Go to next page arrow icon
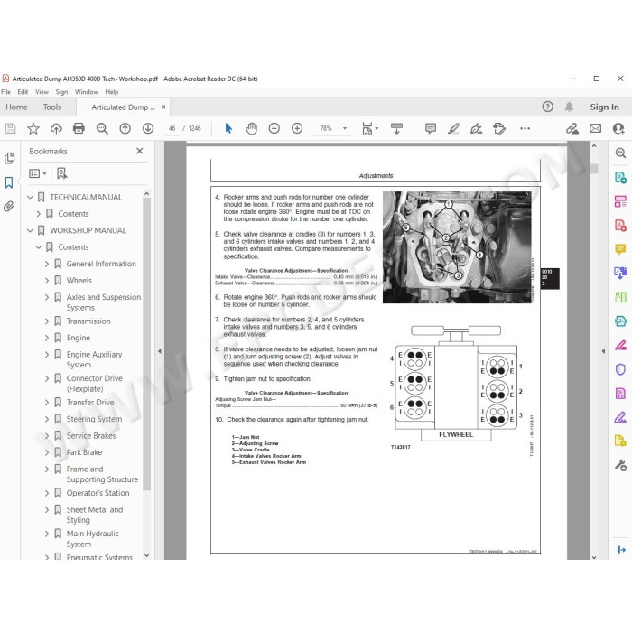Viewport: 632px width, 632px height. [x=148, y=128]
